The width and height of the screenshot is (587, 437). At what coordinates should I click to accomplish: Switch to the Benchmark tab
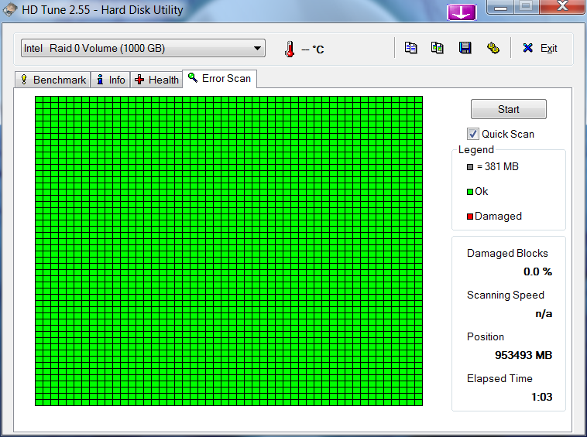[x=53, y=80]
